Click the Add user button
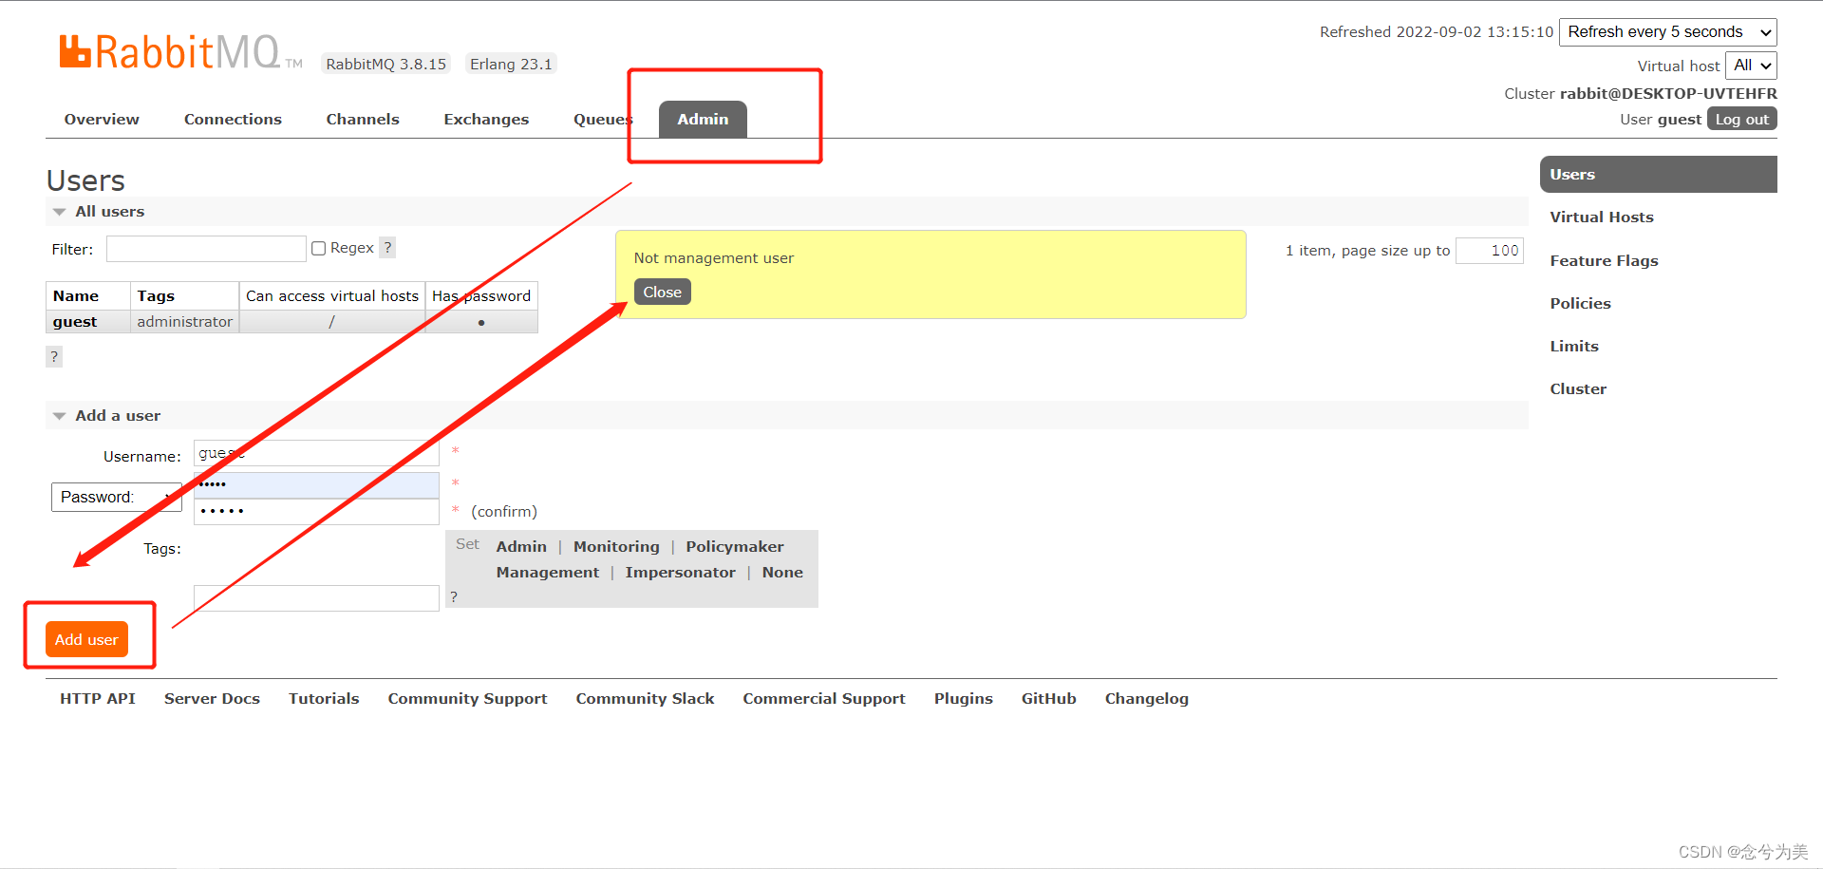 pyautogui.click(x=86, y=638)
